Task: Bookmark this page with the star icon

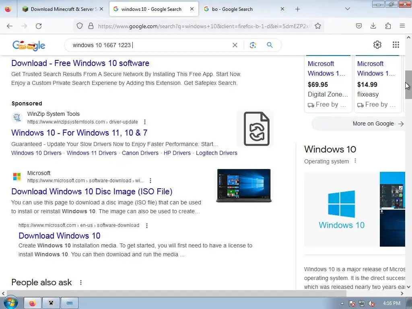Action: click(318, 26)
